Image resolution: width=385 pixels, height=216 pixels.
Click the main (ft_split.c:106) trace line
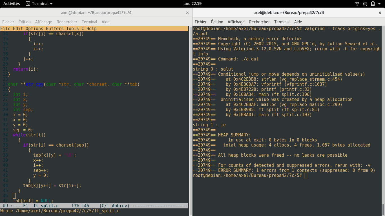pos(252,94)
